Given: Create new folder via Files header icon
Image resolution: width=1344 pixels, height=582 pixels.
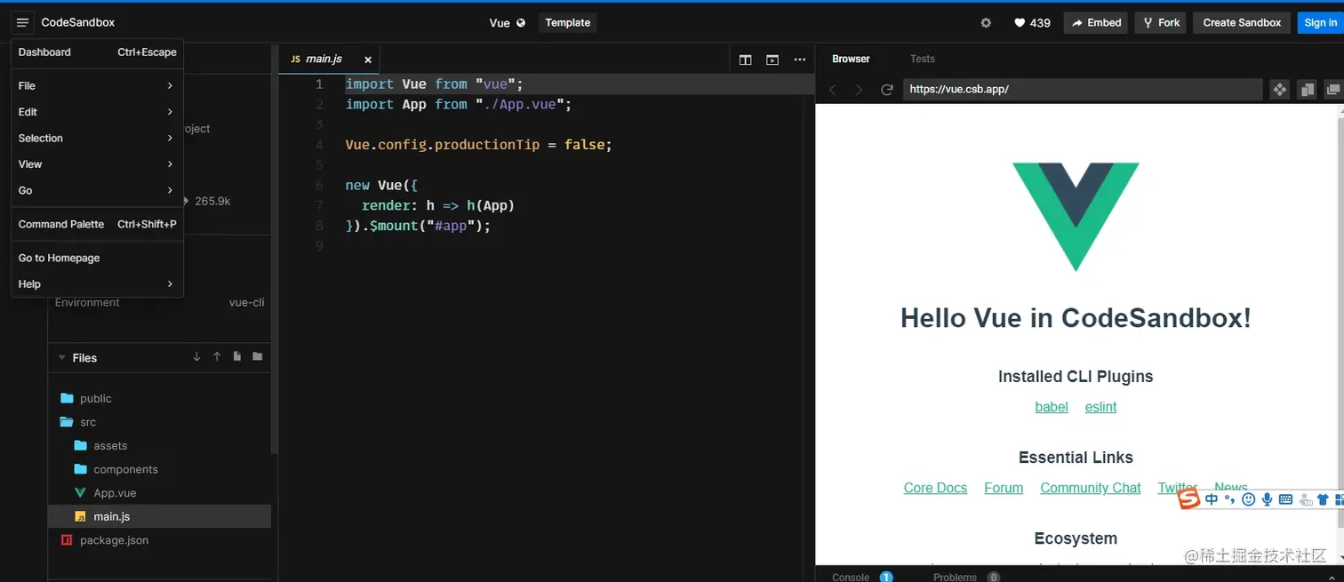Looking at the screenshot, I should [258, 357].
